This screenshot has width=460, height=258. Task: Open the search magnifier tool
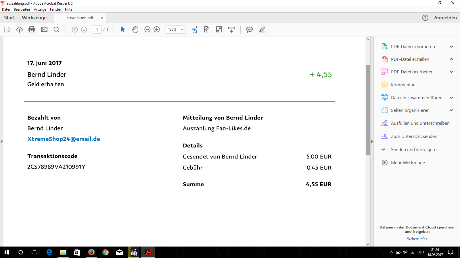click(x=57, y=30)
